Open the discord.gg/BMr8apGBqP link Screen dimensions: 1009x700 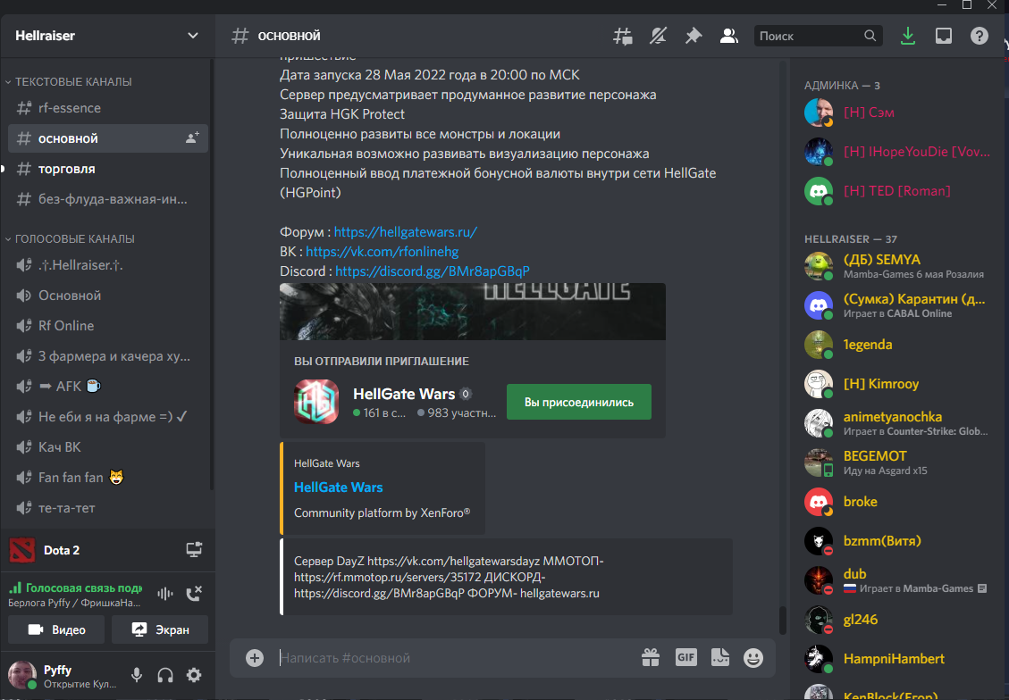[x=433, y=271]
